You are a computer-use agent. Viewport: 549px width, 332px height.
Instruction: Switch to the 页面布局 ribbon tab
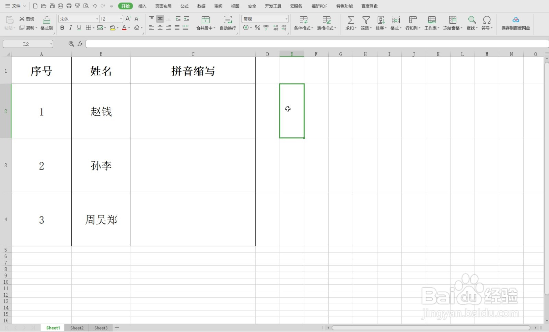coord(163,6)
